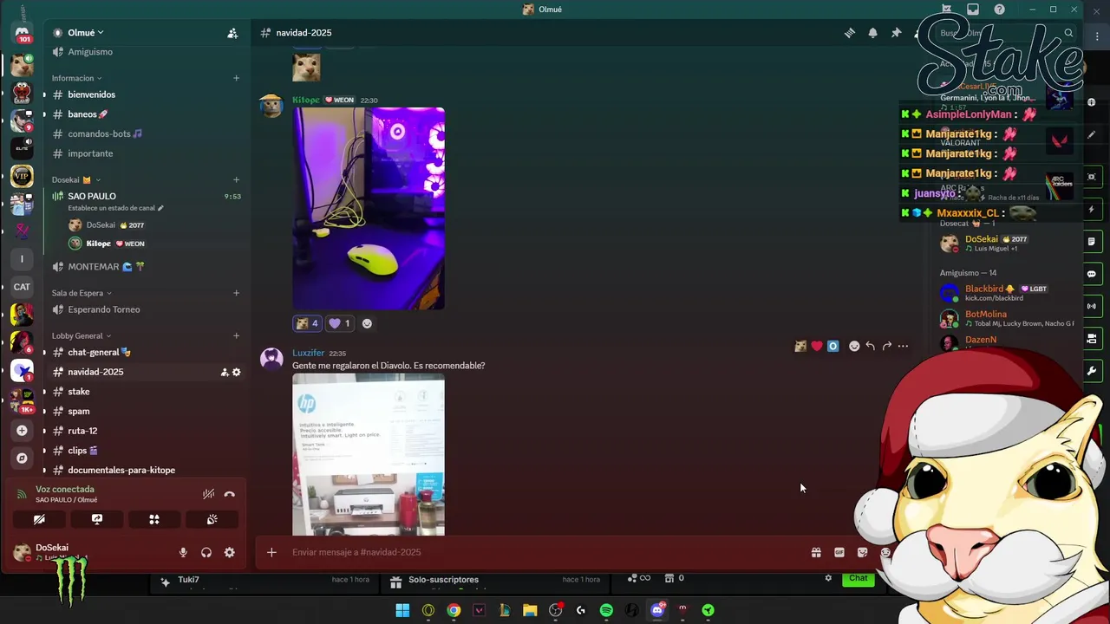Open the soundboard in voice panel
Viewport: 1110px width, 624px height.
(x=212, y=519)
